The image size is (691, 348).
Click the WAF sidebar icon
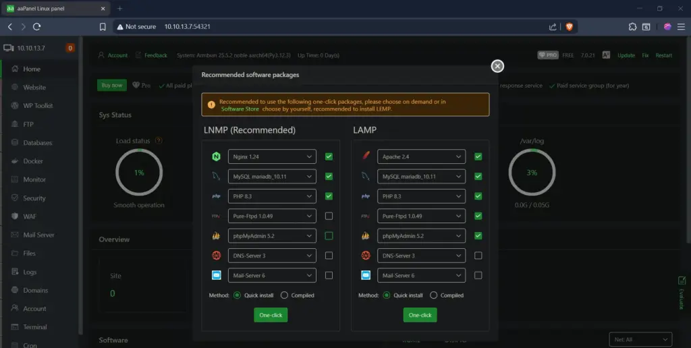point(15,216)
